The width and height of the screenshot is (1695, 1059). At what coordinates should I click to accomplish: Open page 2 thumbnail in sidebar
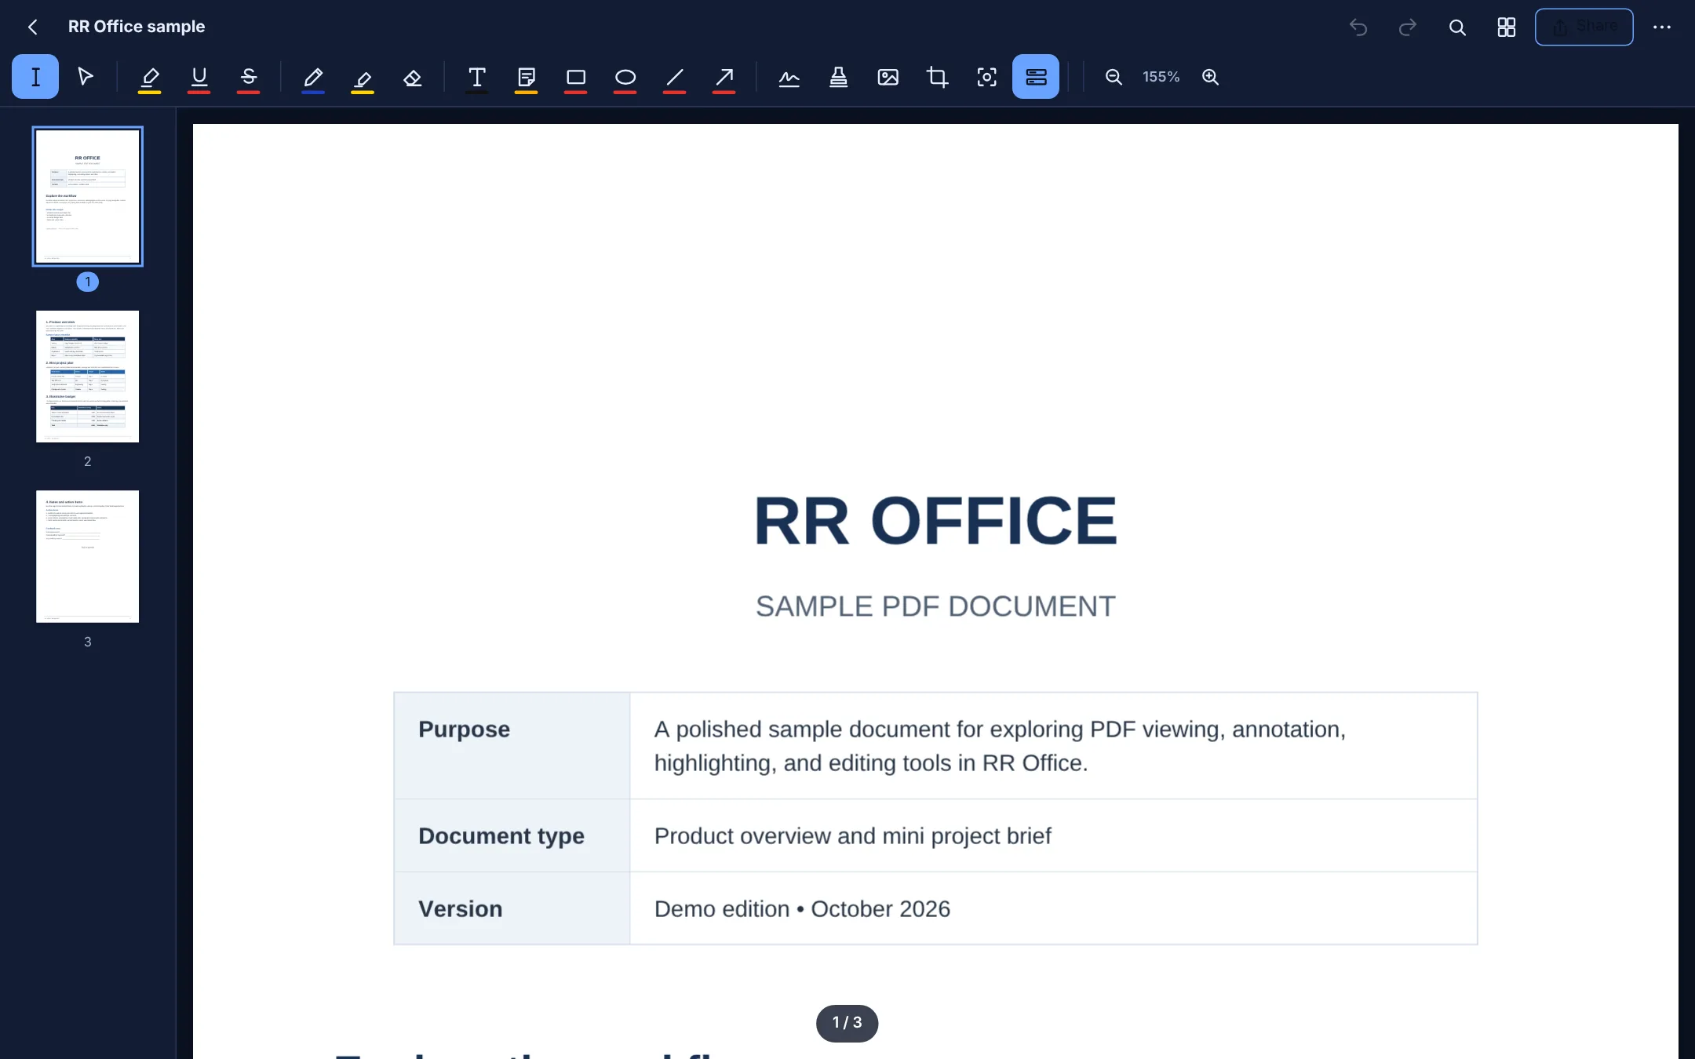[x=88, y=377]
